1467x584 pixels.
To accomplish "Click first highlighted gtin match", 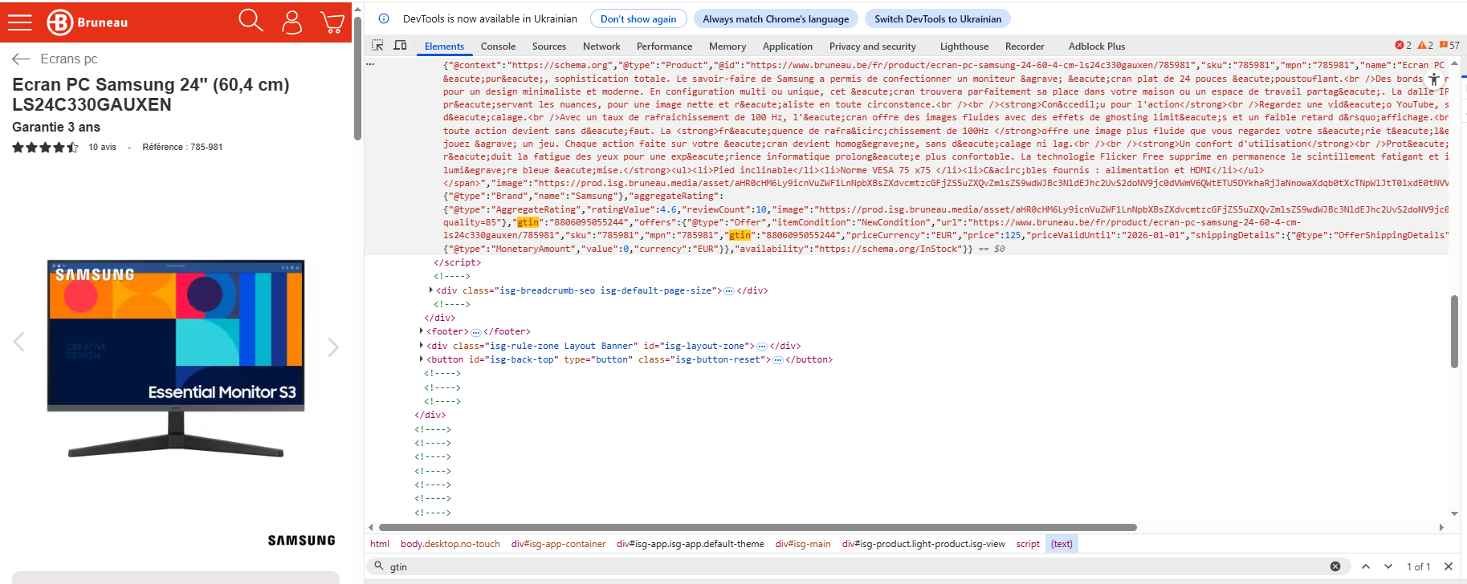I will coord(528,222).
